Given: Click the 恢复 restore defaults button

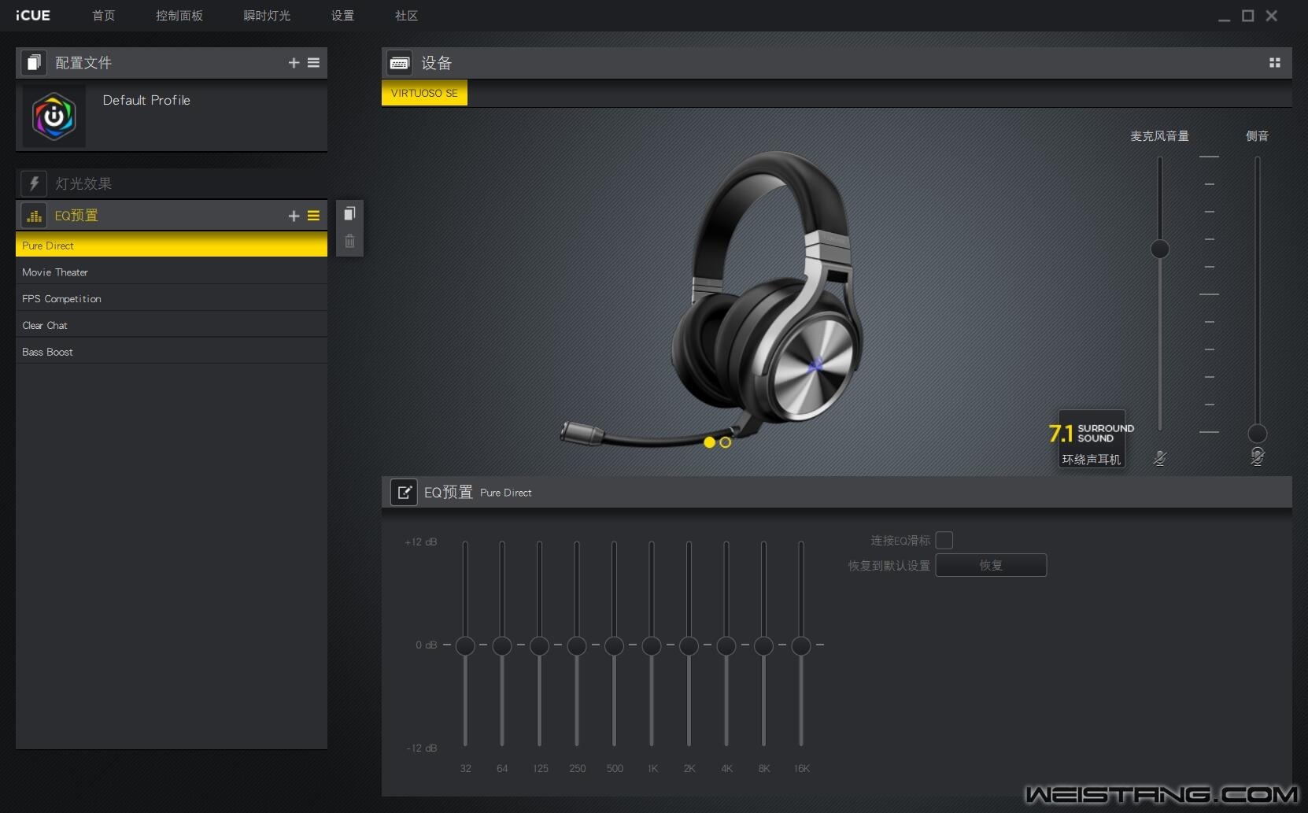Looking at the screenshot, I should click(x=991, y=565).
